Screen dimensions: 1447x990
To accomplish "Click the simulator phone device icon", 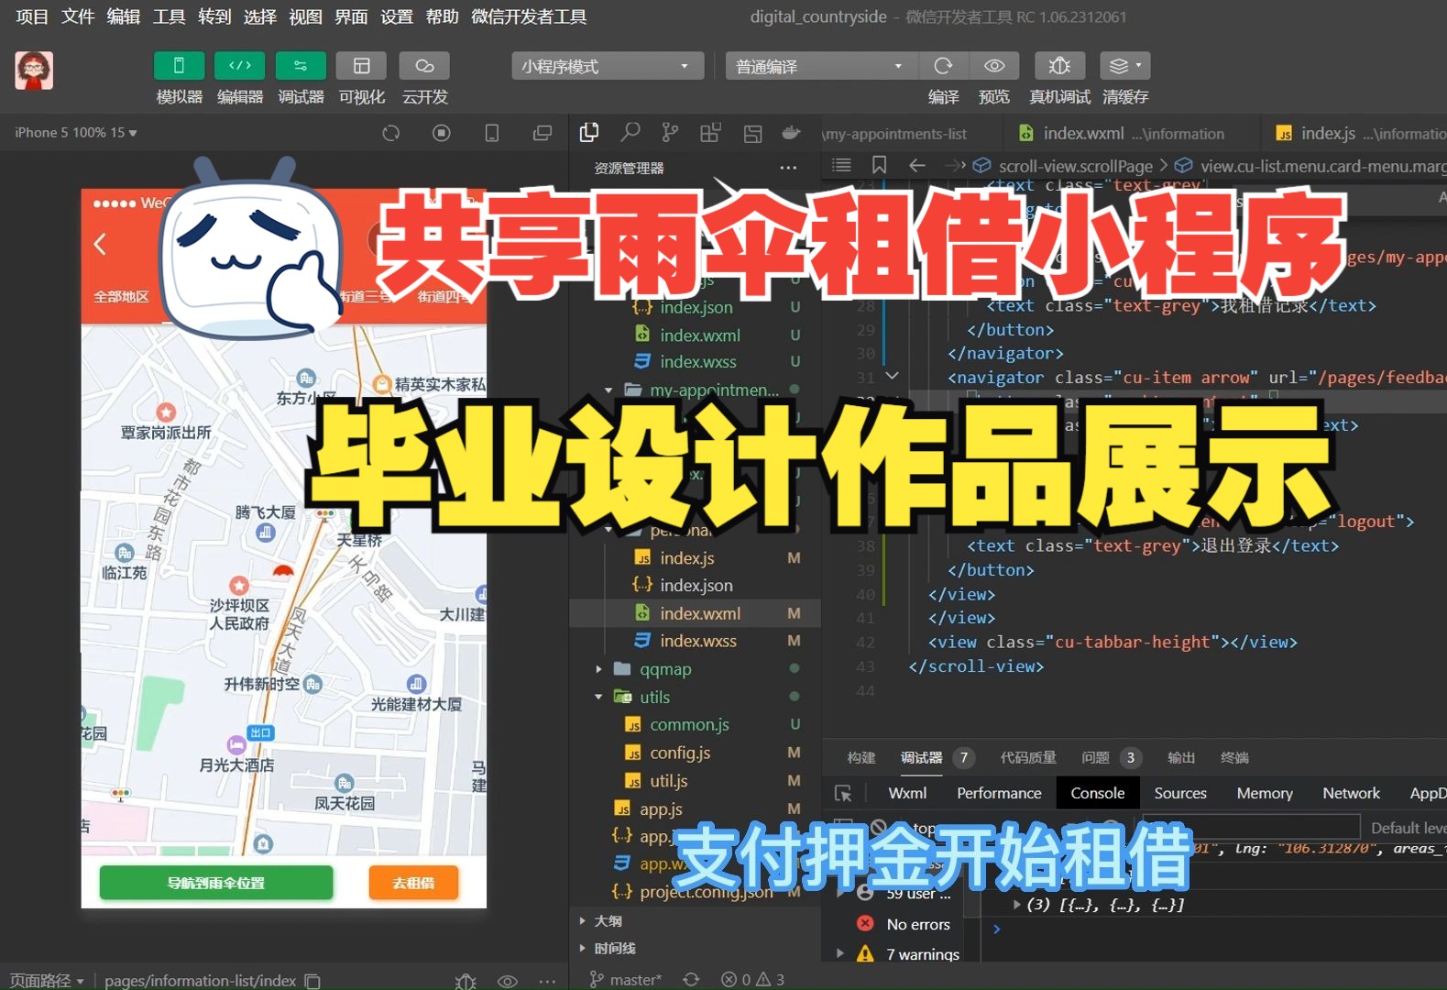I will 492,133.
